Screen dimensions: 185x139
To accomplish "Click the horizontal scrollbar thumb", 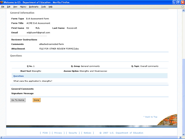I will click(x=90, y=138).
